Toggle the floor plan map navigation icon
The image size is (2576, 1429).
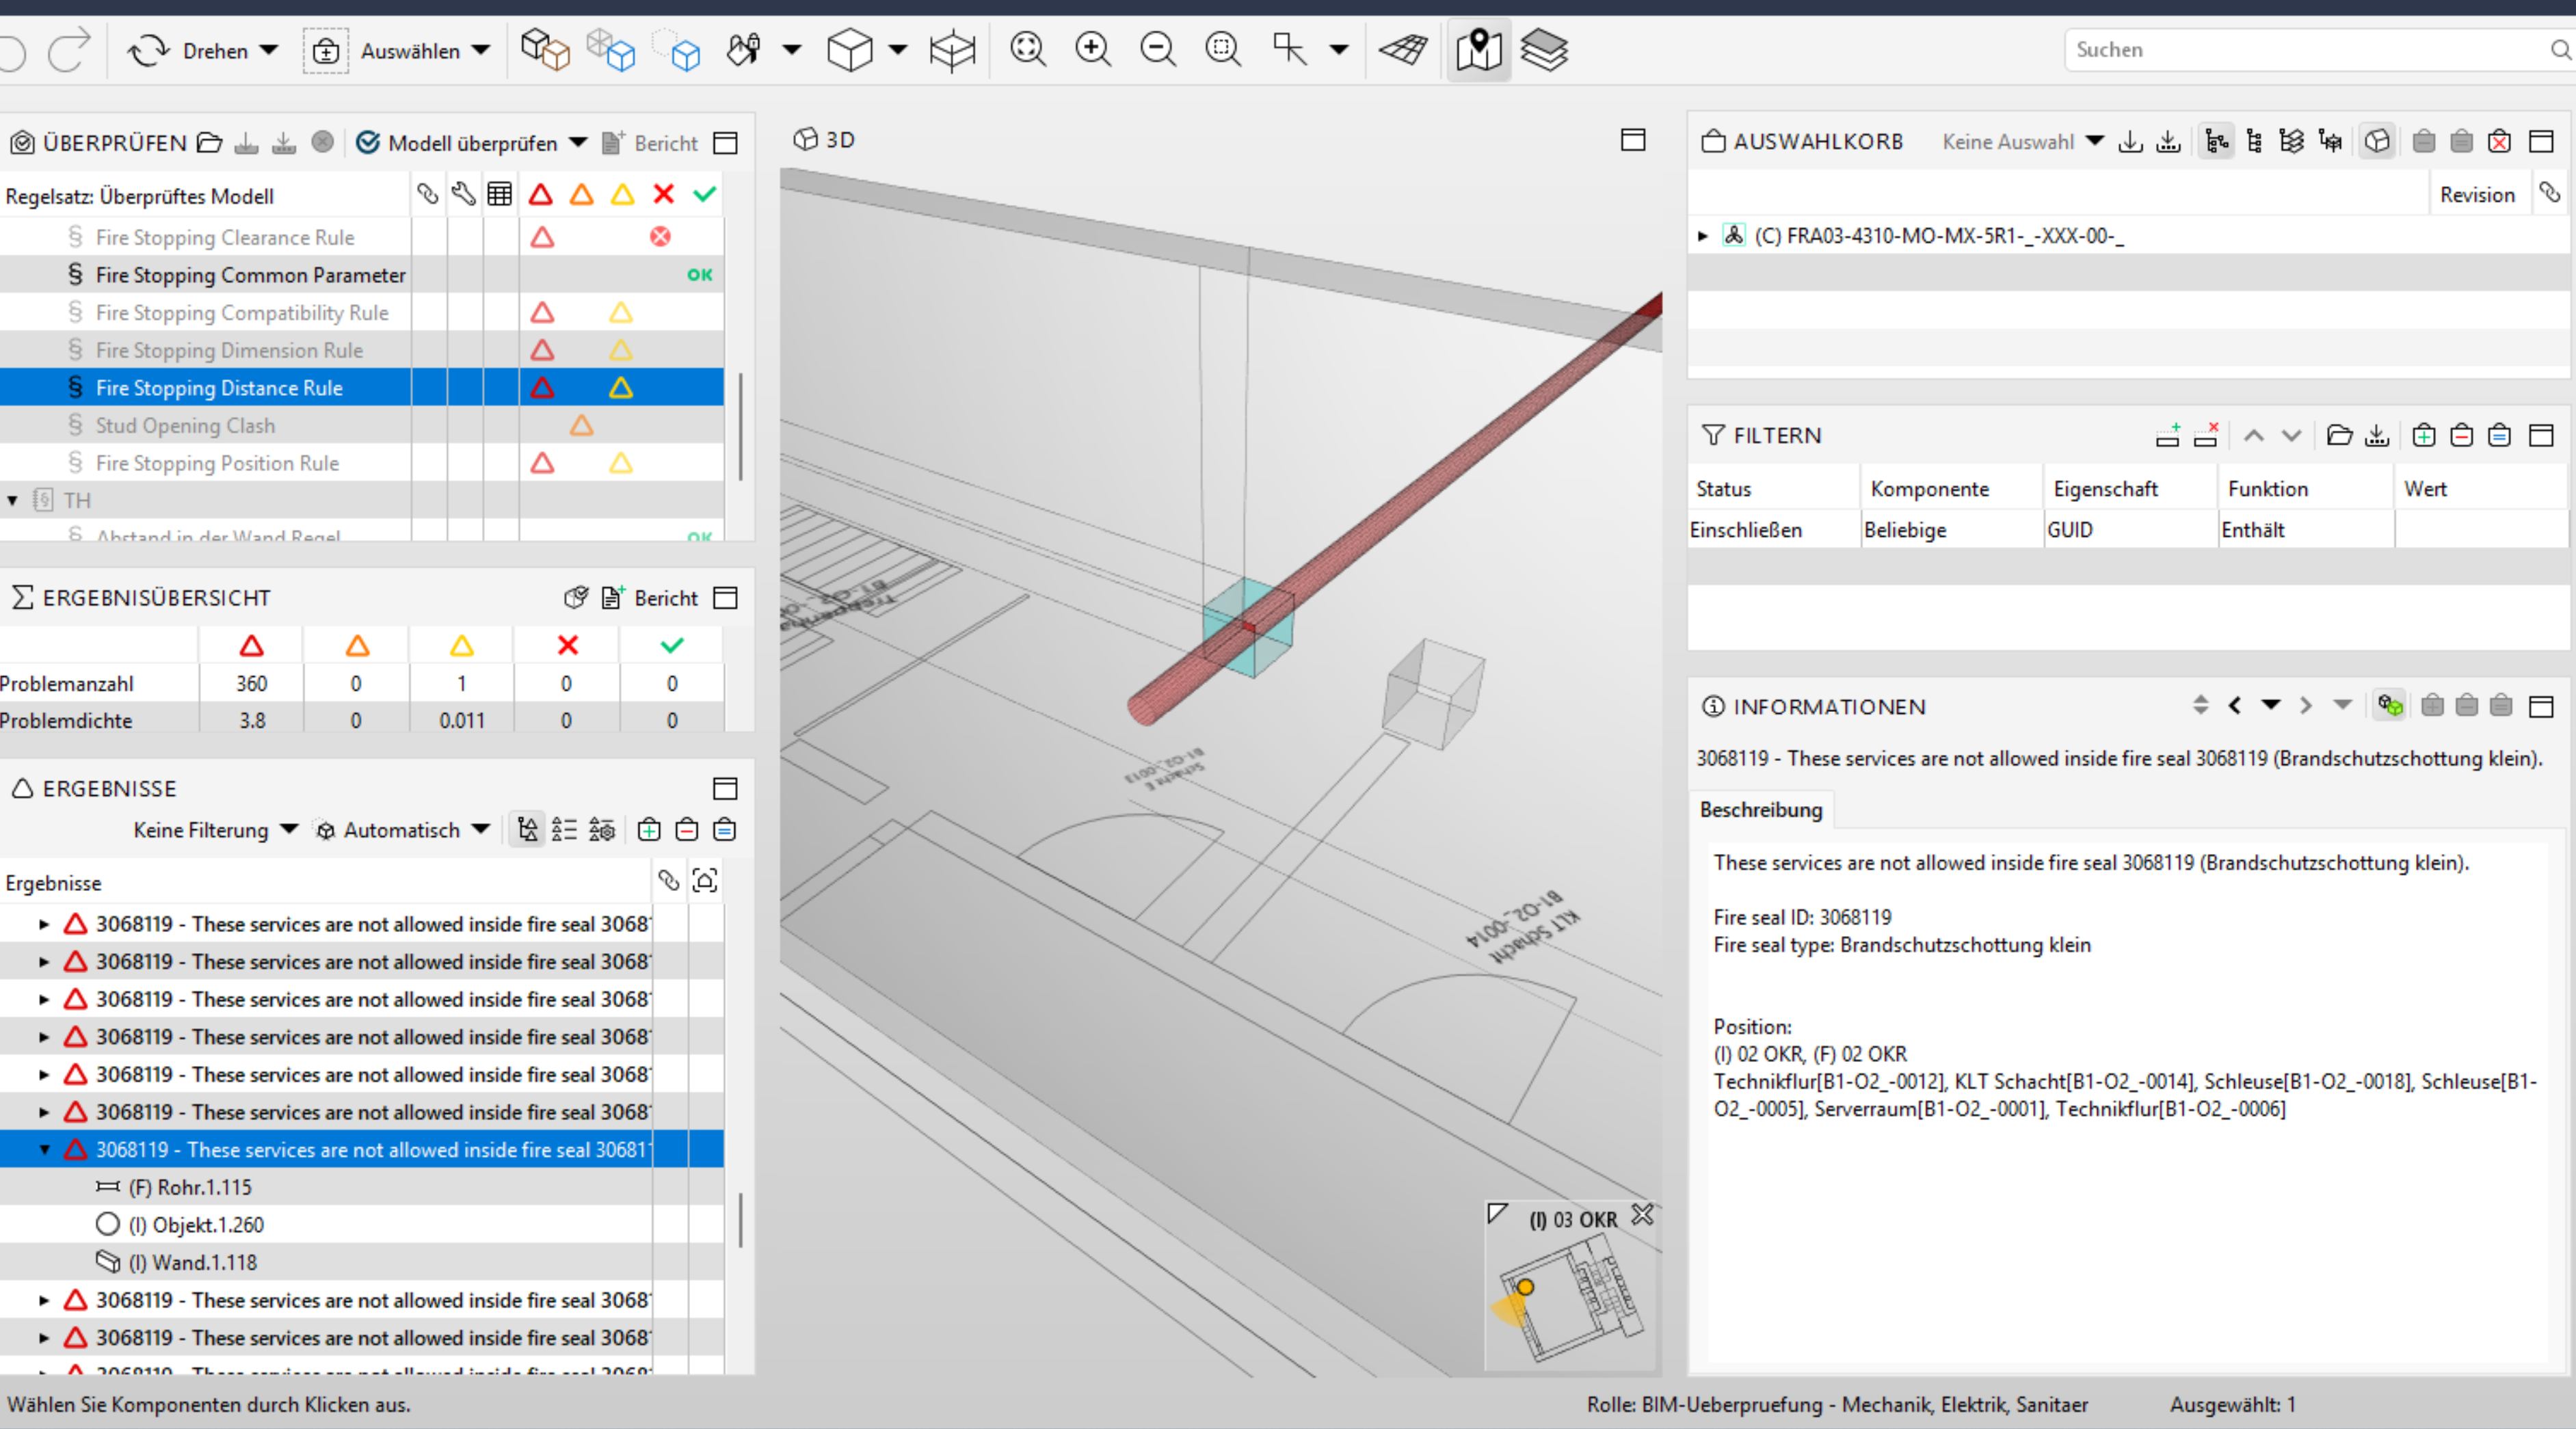click(1478, 49)
